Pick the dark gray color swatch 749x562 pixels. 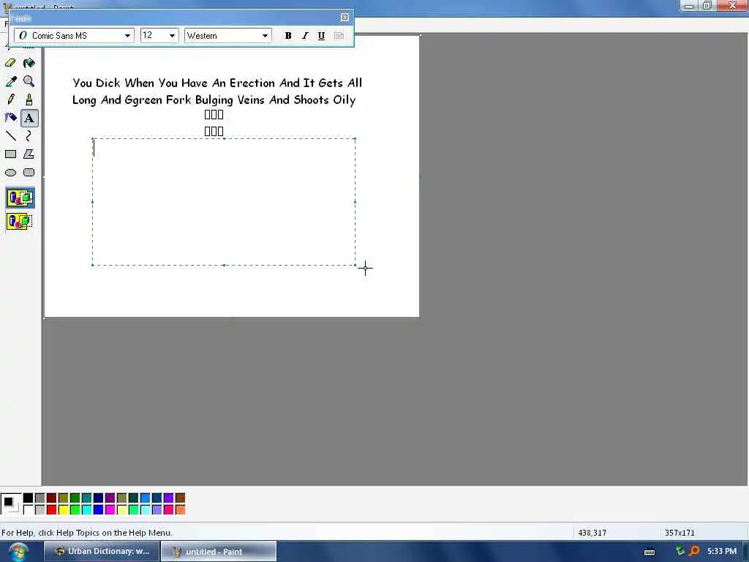point(39,498)
